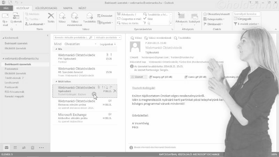This screenshot has height=157, width=279.
Task: Click Válasz mindenkinek in the ribbon
Action: click(x=75, y=18)
